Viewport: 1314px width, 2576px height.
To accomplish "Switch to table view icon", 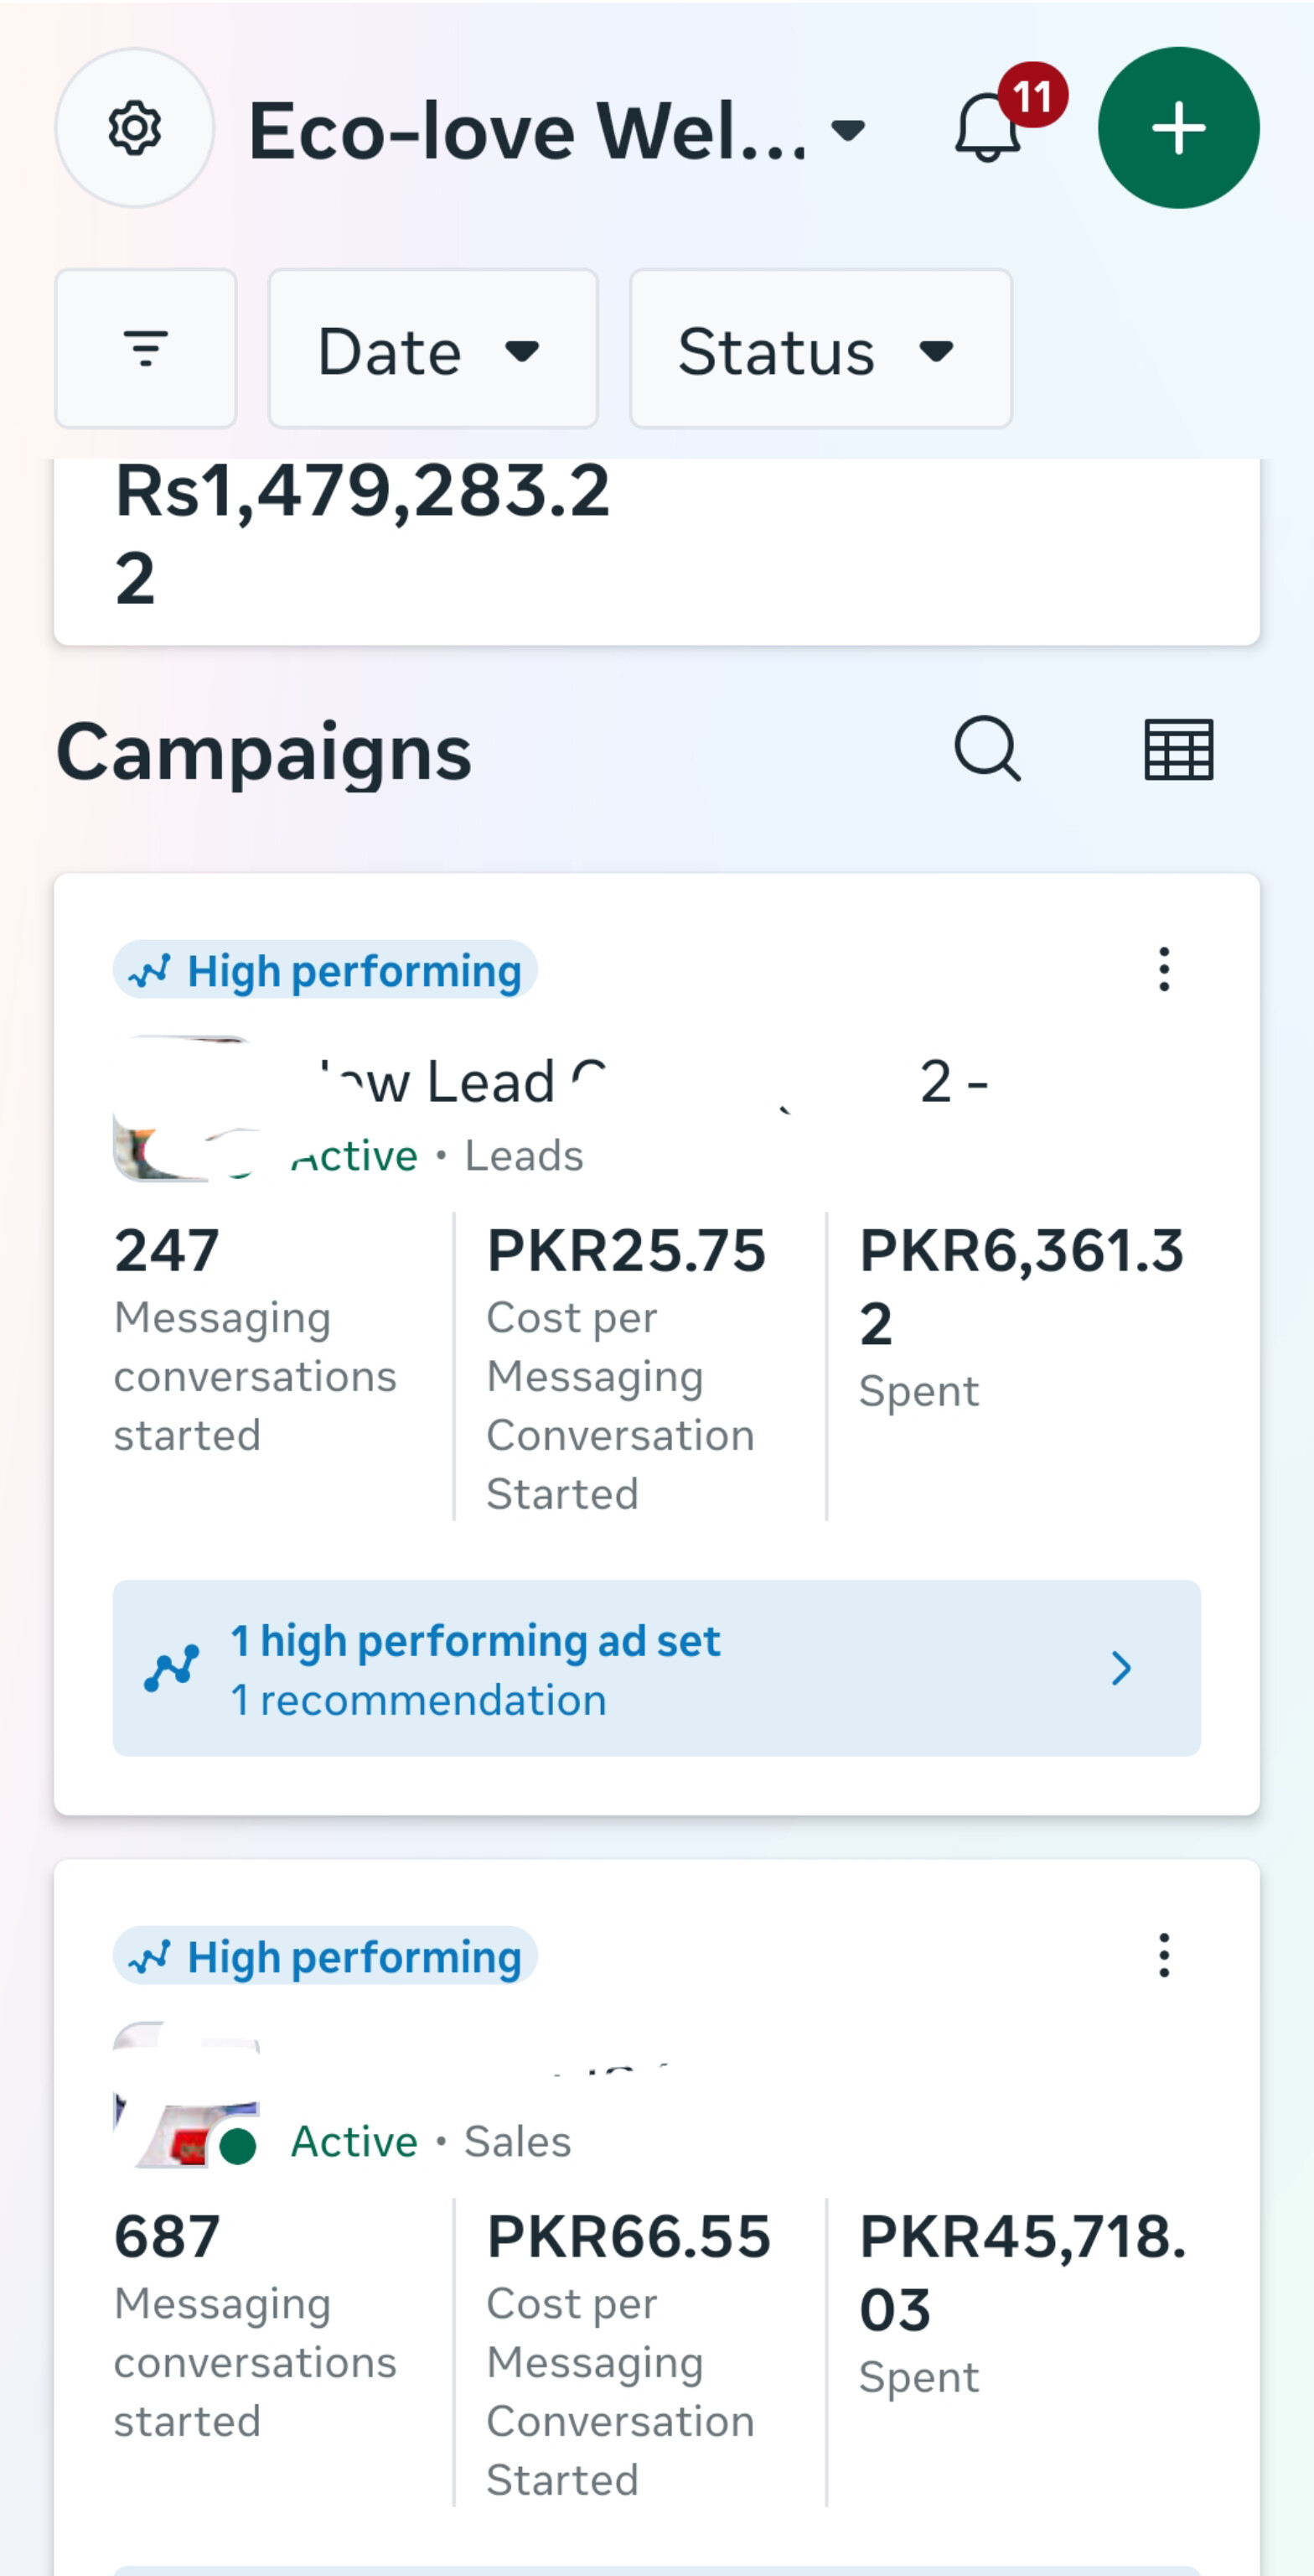I will tap(1178, 749).
